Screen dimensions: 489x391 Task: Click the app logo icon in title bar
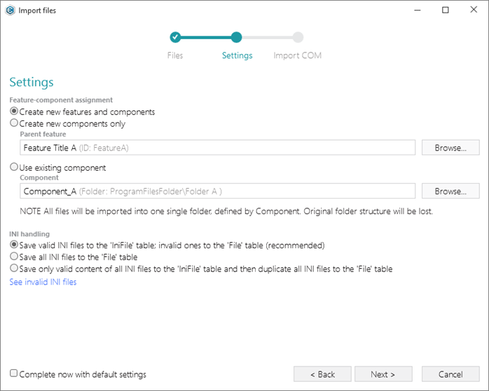click(x=10, y=10)
